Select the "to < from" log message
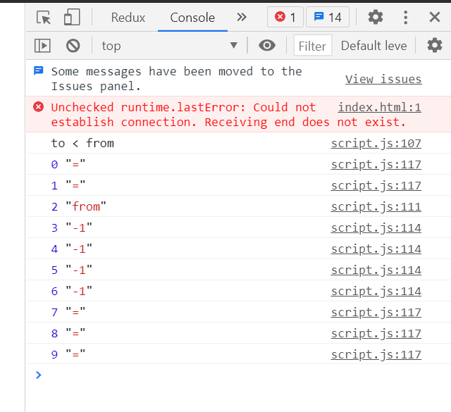 click(82, 143)
